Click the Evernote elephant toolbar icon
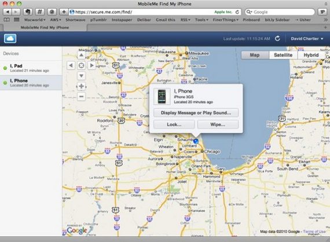Screen dimensions: 330x242 coord(27,12)
